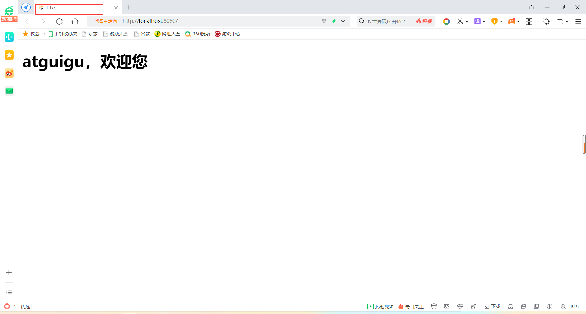Click the blue compass icon beside the tab
This screenshot has width=586, height=314.
(26, 7)
